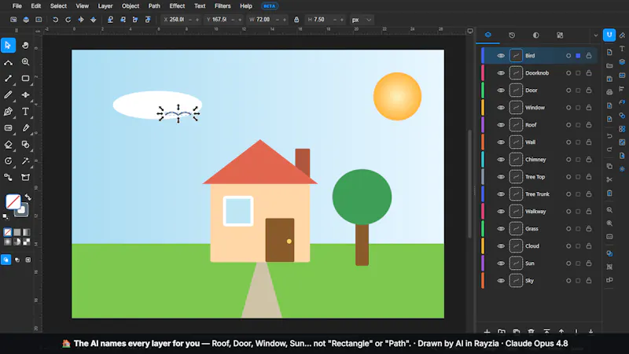Select the Pen (nib) tool
Viewport: 629px width, 354px height.
pos(8,111)
